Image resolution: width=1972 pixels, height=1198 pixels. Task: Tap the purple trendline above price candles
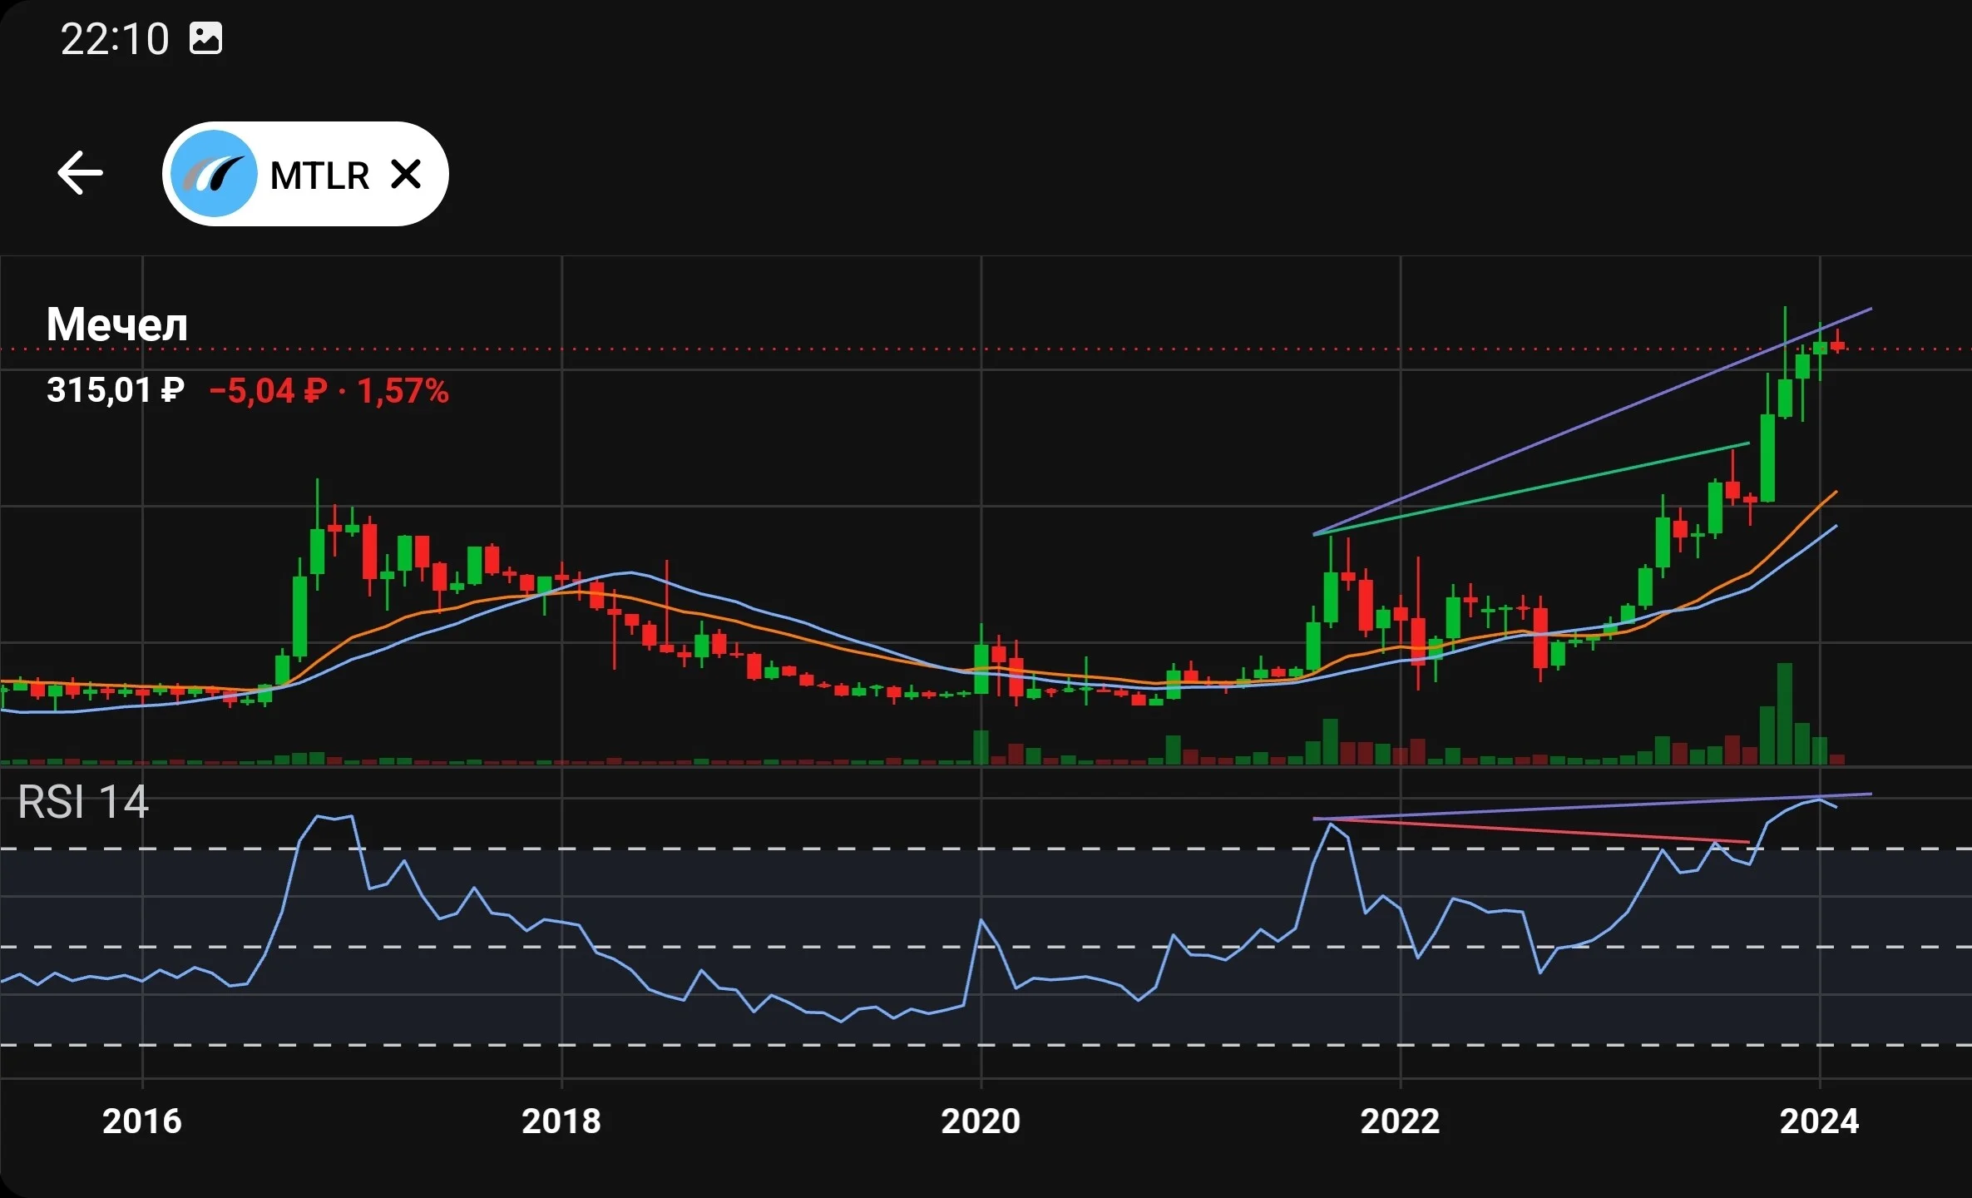(x=1593, y=421)
